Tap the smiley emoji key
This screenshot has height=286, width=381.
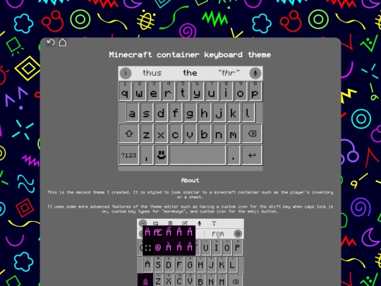coord(162,155)
